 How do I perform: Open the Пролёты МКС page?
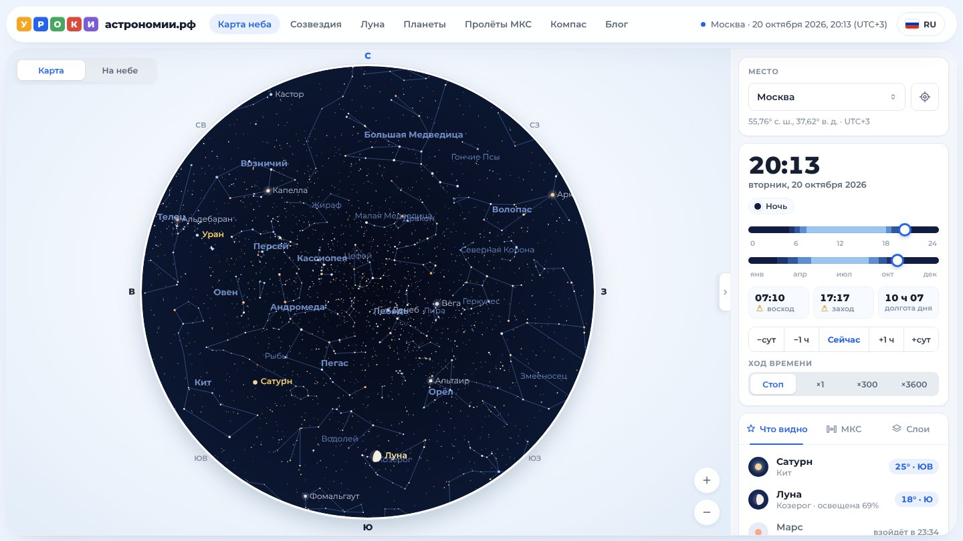pyautogui.click(x=498, y=24)
